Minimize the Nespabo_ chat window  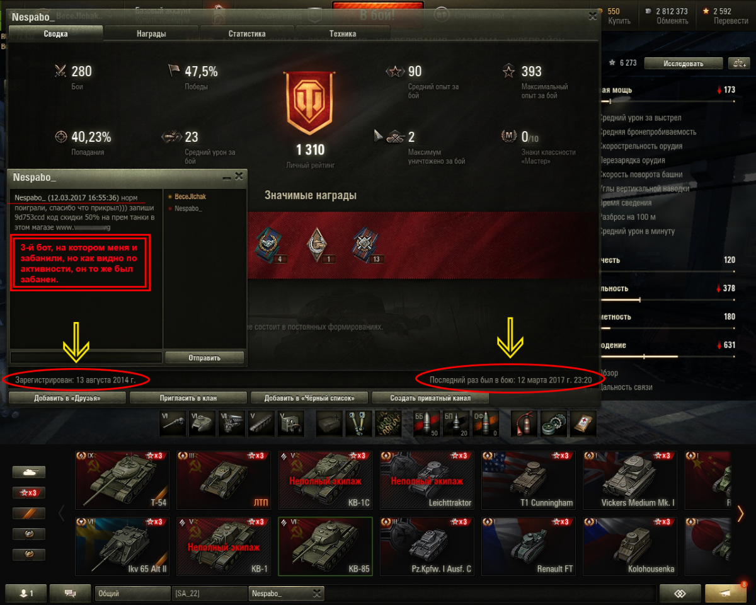coord(227,177)
